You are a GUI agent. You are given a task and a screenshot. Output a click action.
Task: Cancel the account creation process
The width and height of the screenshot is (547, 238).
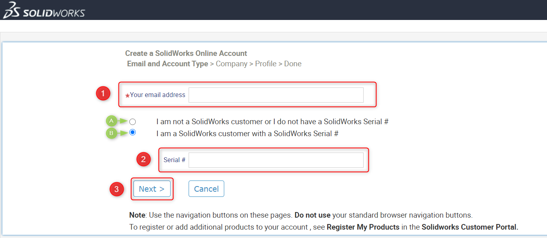click(x=206, y=188)
